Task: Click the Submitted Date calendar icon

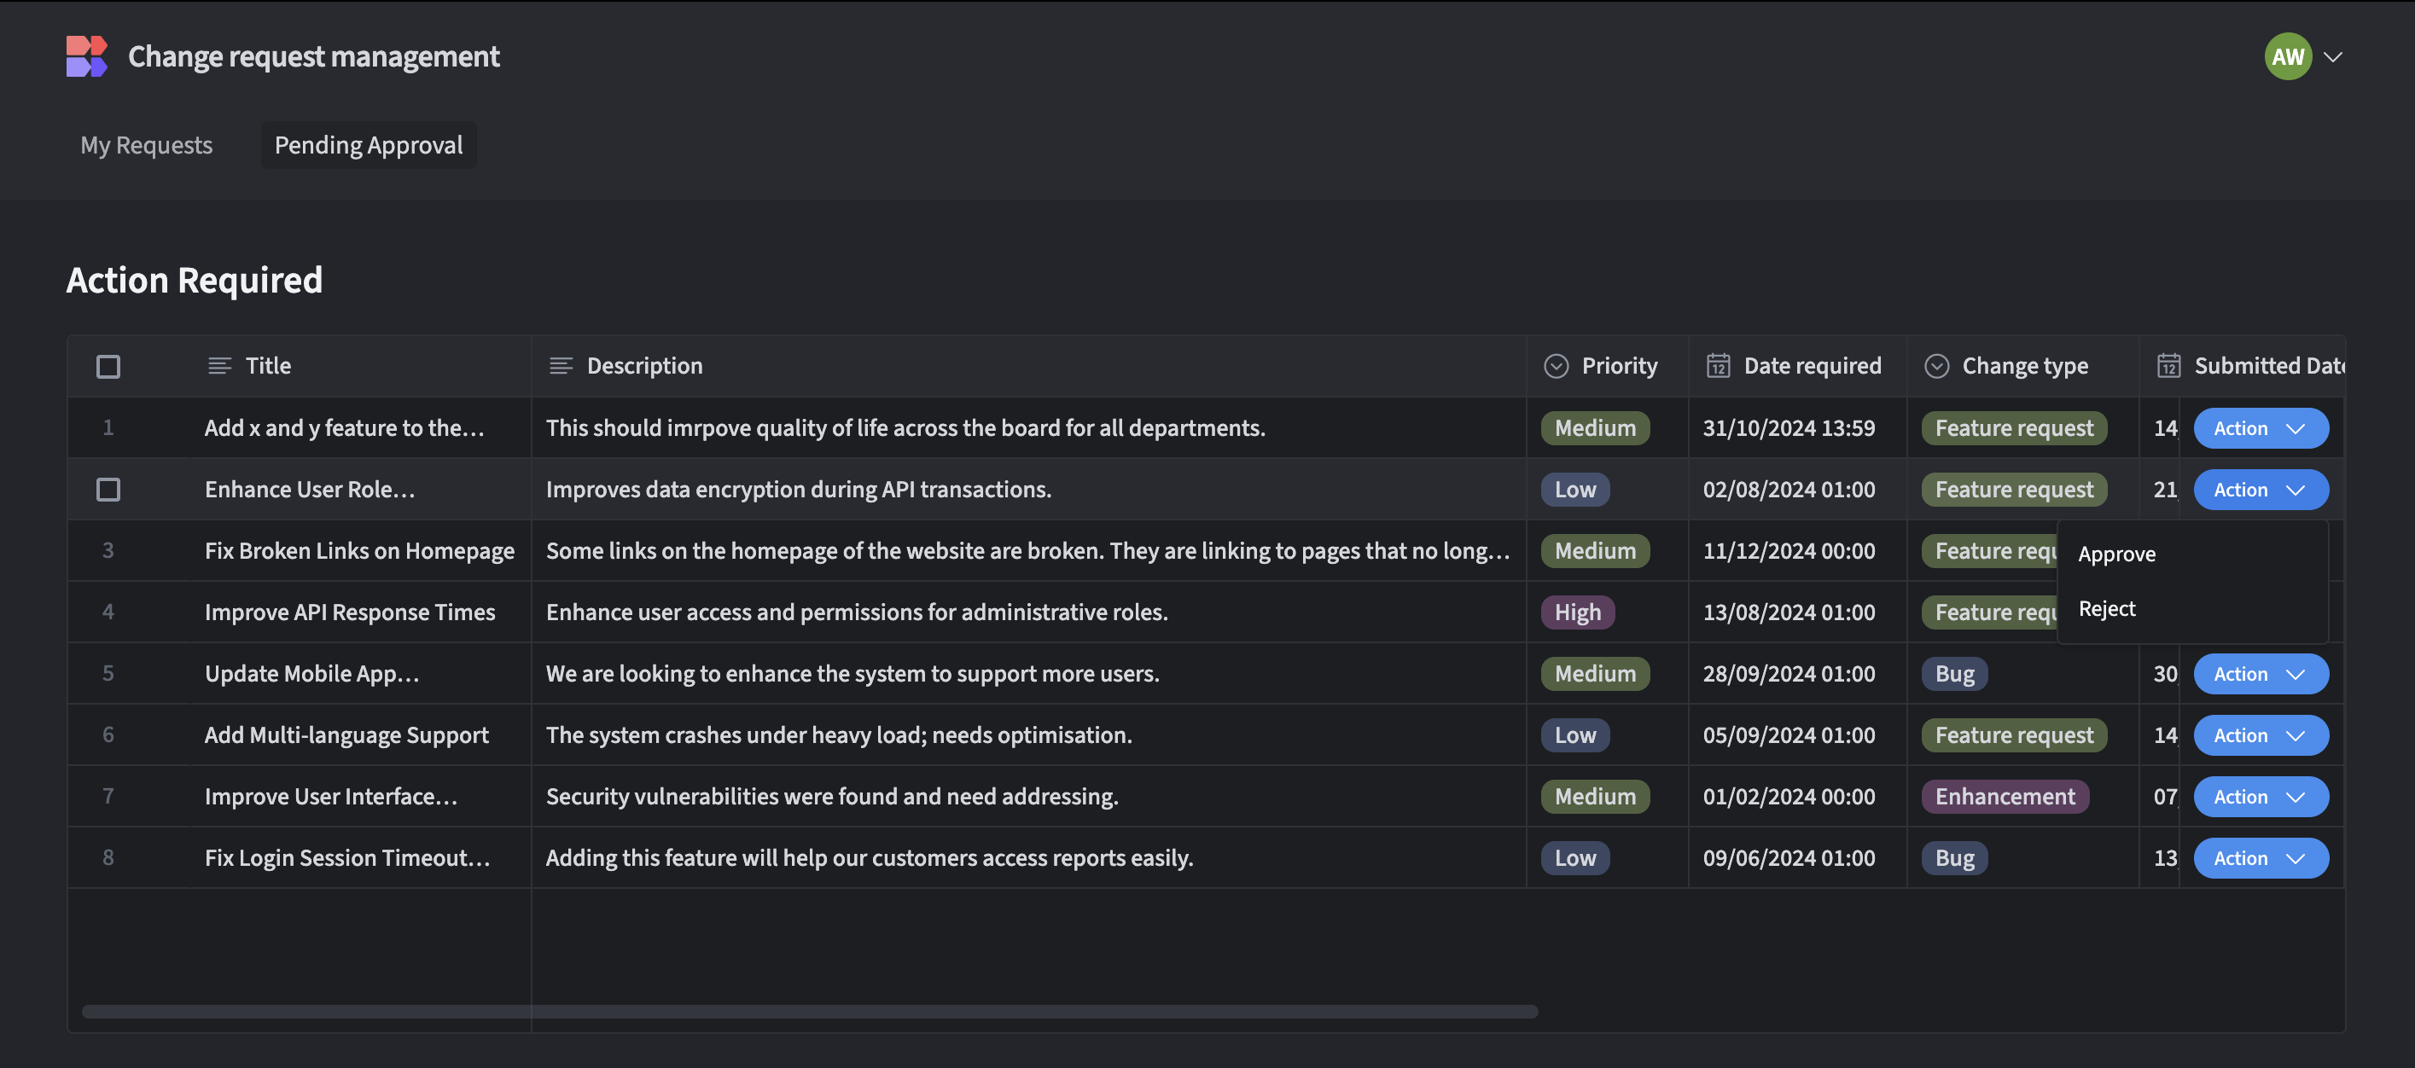Action: [x=2168, y=366]
